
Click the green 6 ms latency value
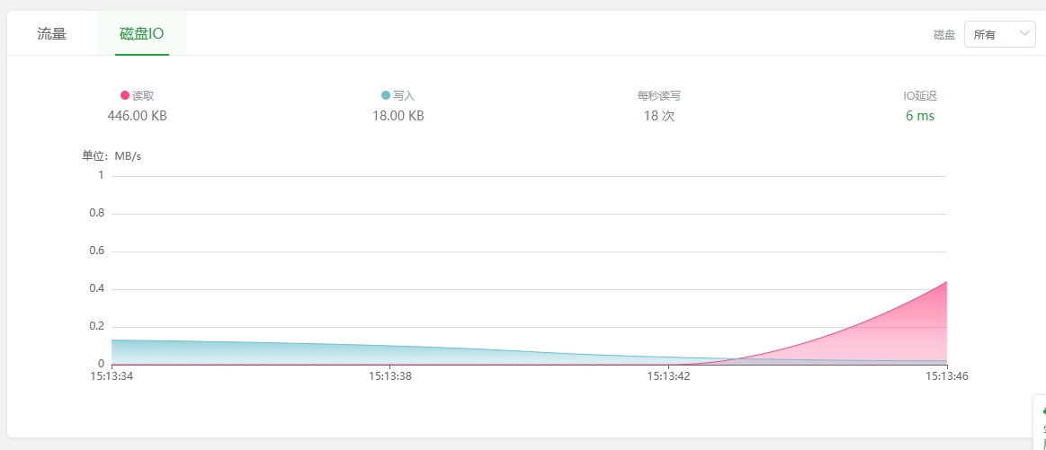[x=920, y=116]
